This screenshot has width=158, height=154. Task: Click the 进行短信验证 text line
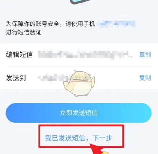tap(24, 32)
